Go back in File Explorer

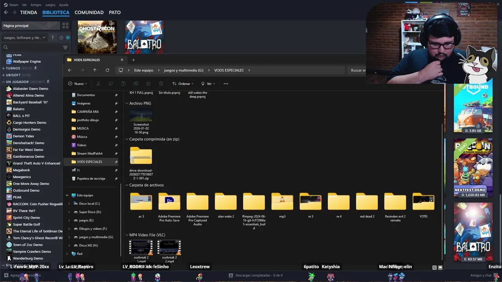(x=70, y=70)
